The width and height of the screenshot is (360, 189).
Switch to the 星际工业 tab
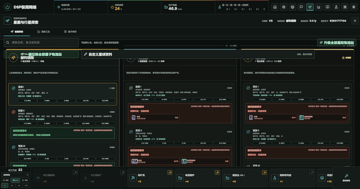click(x=44, y=32)
